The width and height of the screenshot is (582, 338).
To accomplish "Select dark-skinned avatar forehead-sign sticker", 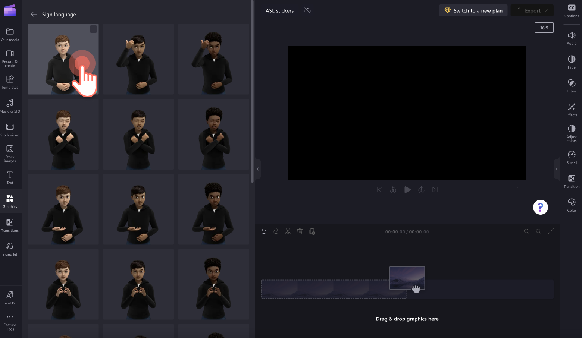I will point(214,59).
